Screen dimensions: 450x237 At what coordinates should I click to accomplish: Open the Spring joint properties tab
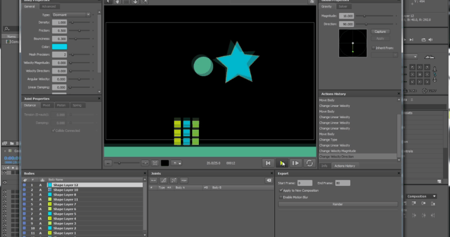77,105
